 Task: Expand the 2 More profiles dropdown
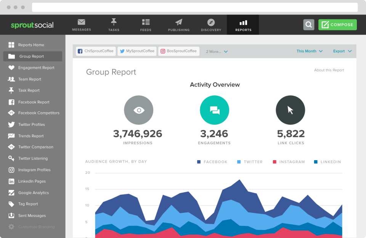217,51
